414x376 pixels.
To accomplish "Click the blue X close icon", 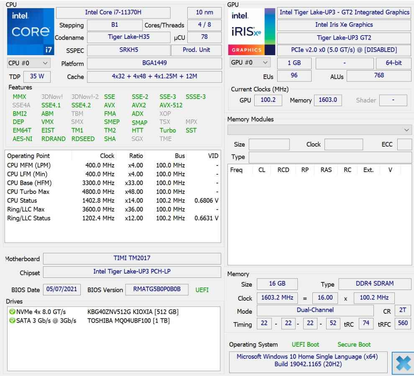I will (x=403, y=363).
